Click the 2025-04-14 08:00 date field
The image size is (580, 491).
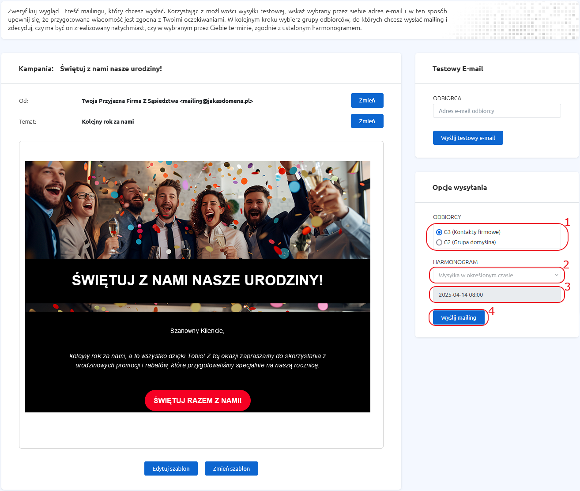(x=497, y=295)
